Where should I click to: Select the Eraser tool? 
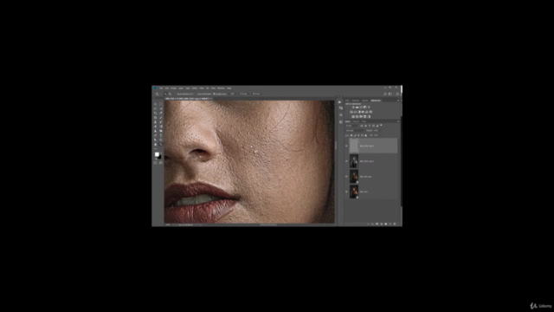(x=156, y=127)
